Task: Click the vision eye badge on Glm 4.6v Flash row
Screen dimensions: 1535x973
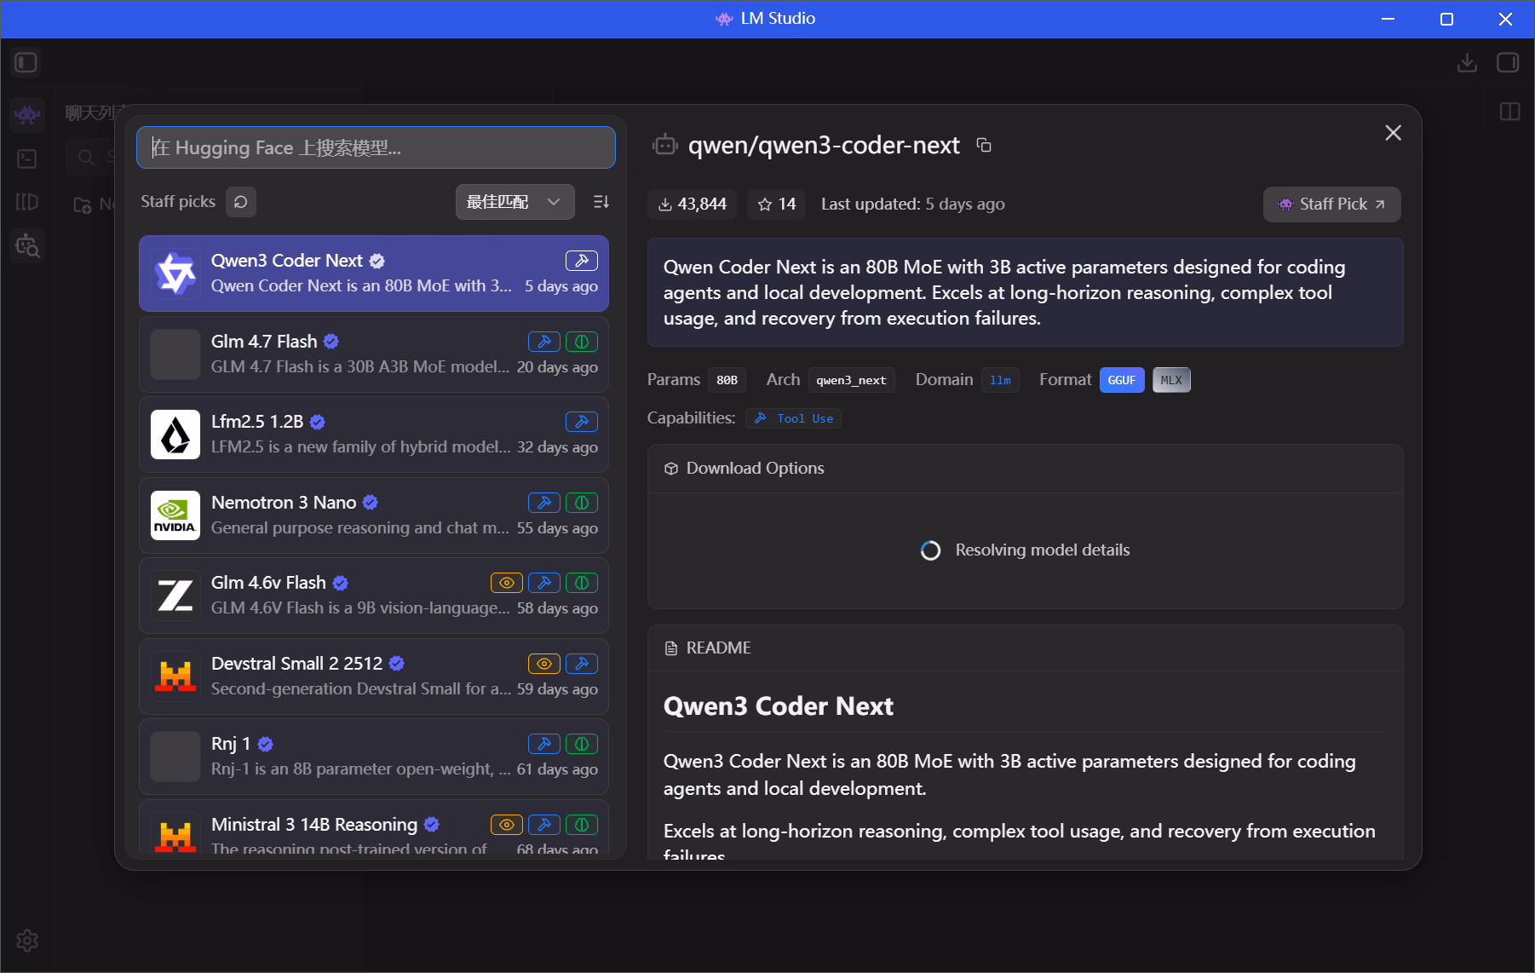Action: point(507,583)
